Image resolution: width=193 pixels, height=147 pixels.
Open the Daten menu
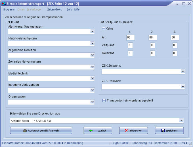[21, 9]
